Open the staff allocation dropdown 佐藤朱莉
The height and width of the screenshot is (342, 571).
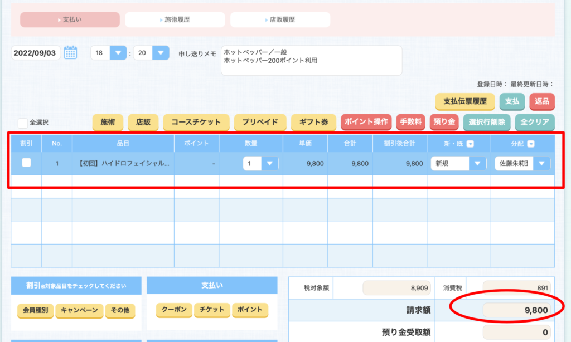tap(541, 164)
